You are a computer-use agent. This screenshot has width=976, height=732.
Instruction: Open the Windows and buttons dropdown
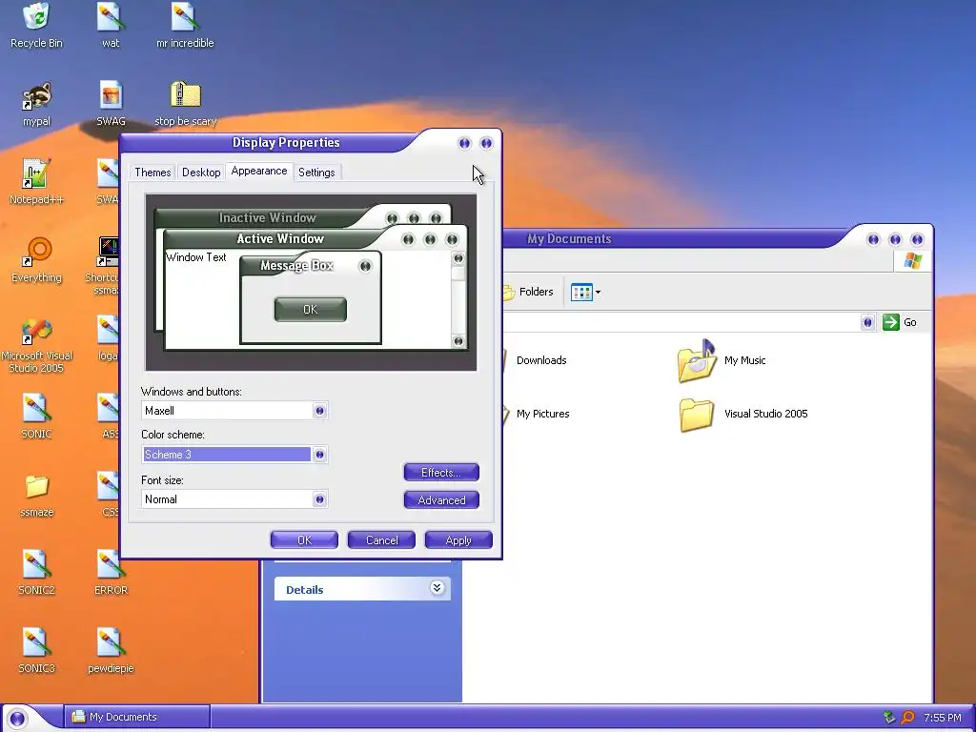pyautogui.click(x=320, y=411)
